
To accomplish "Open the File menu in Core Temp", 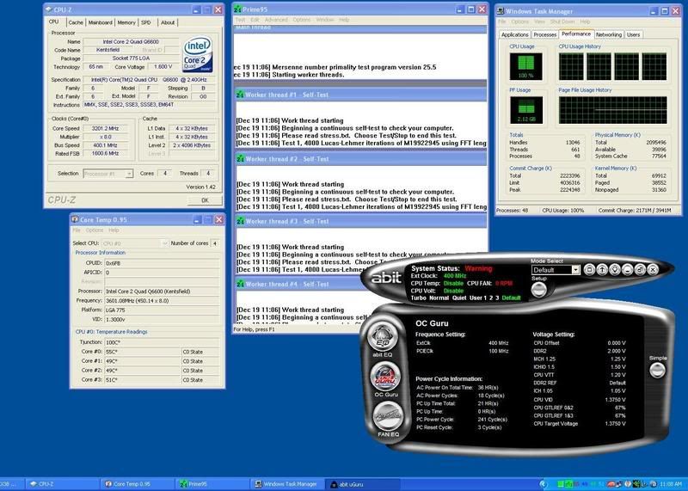I will 77,230.
